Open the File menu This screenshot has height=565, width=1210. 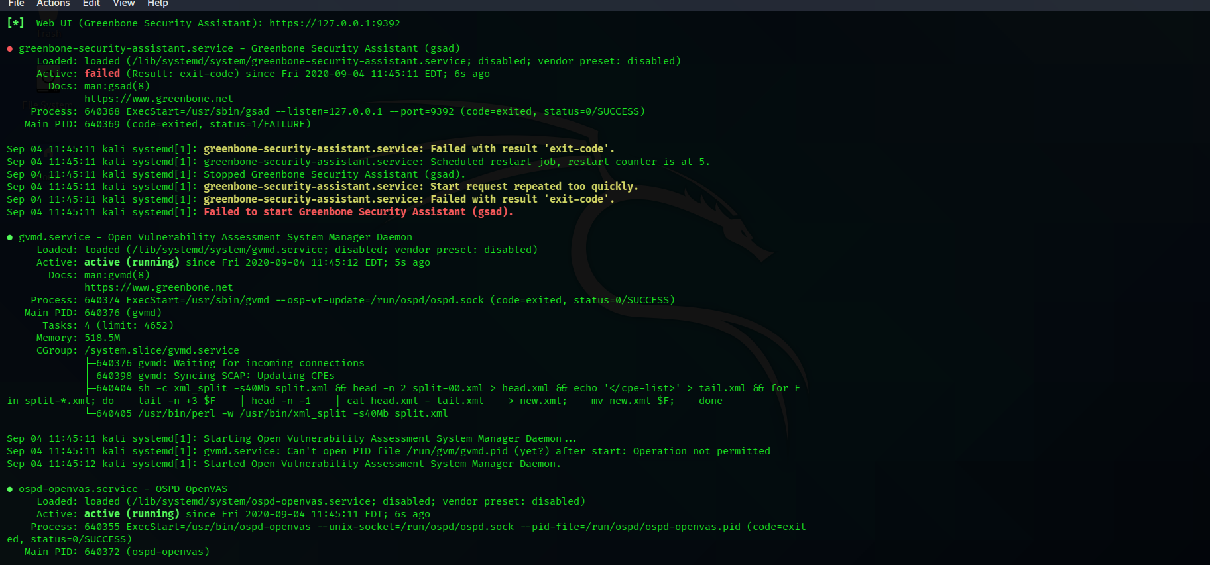(x=16, y=3)
